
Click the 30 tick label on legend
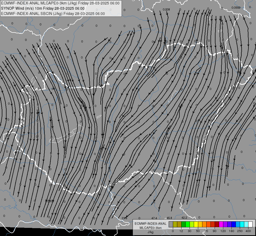[x=190, y=231]
